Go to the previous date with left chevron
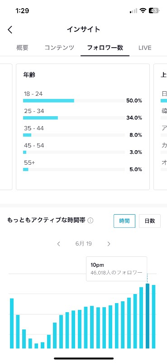 point(59,244)
